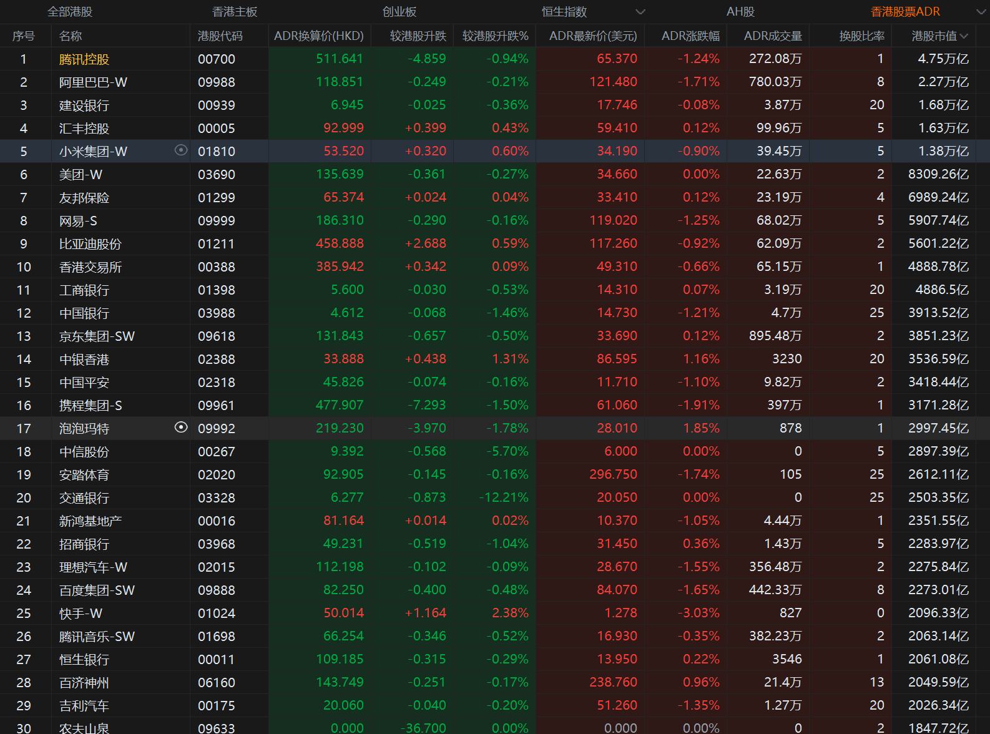Select 快手-W stock name

point(81,613)
